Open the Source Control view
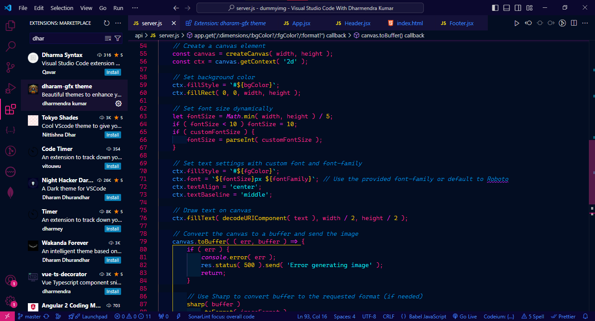This screenshot has height=321, width=595. [10, 67]
